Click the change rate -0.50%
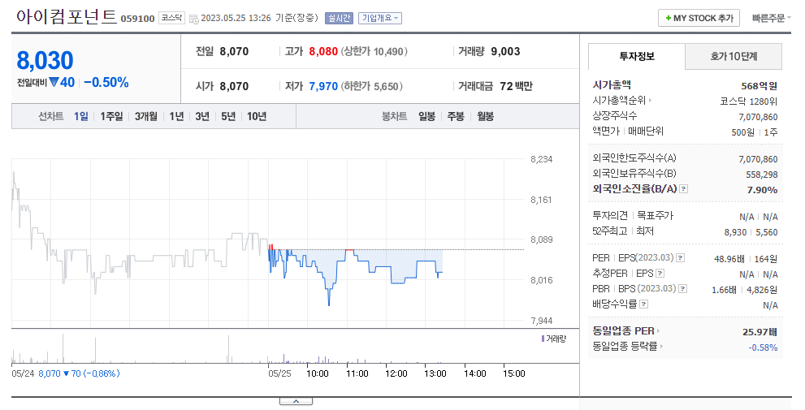Screen dimensions: 805x410 [x=106, y=83]
